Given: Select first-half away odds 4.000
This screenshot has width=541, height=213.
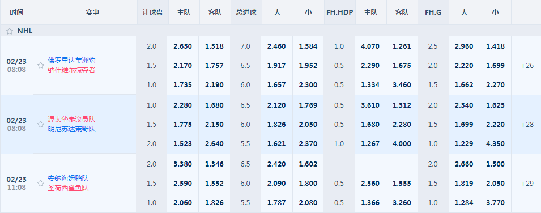Looking at the screenshot, I should point(402,144).
